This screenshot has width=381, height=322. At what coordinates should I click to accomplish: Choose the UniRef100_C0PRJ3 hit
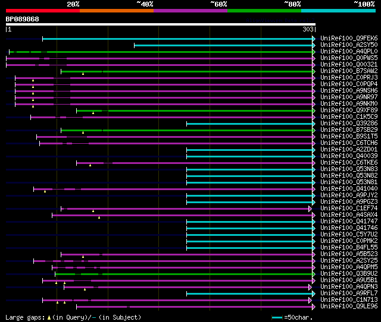(349, 78)
